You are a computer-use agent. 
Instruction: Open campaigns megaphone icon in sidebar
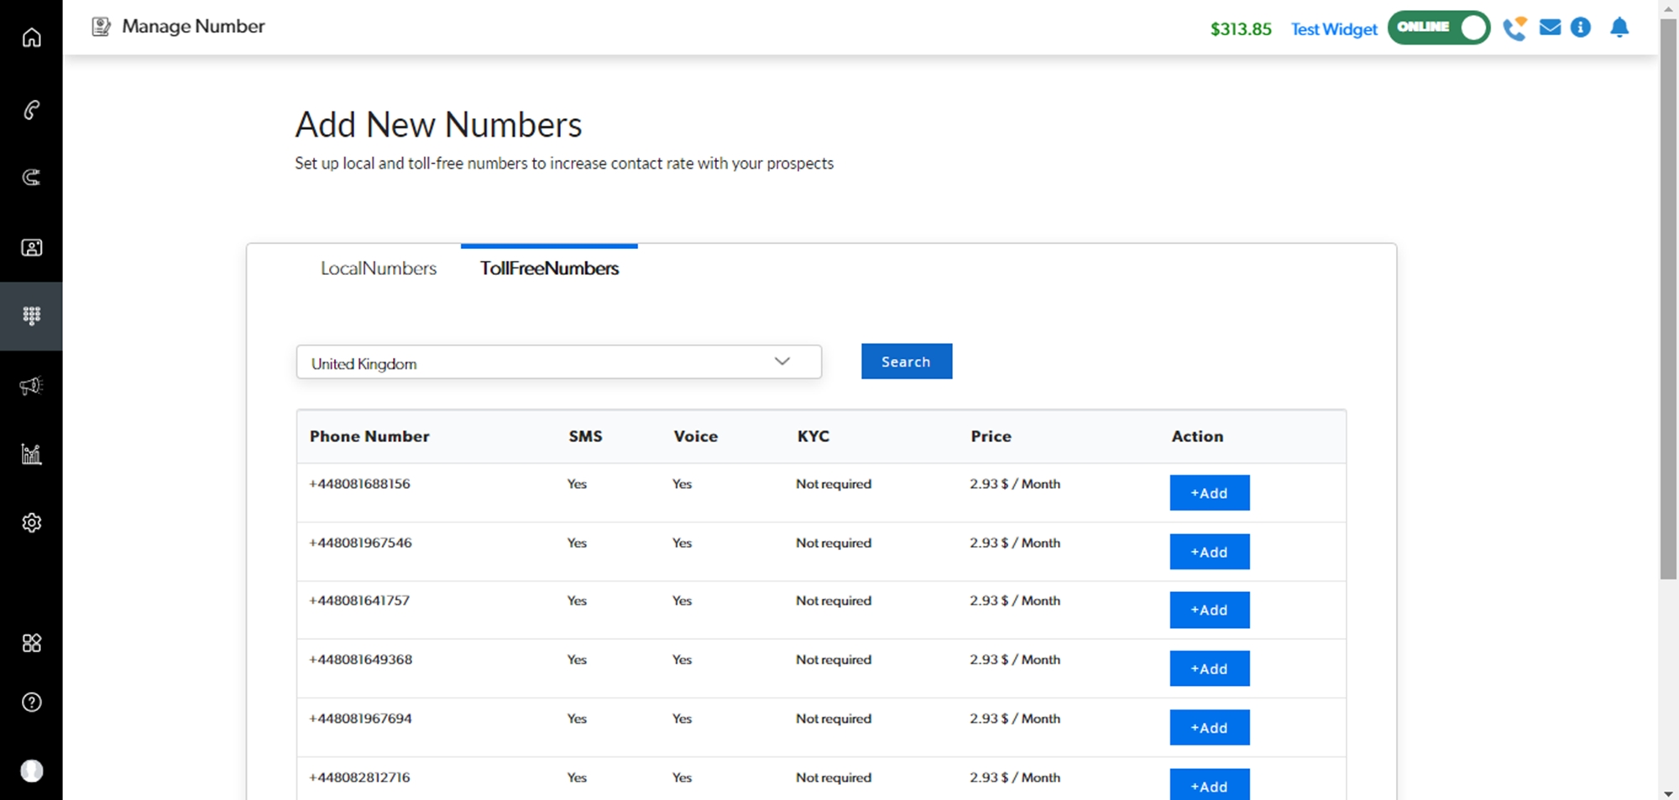tap(31, 386)
